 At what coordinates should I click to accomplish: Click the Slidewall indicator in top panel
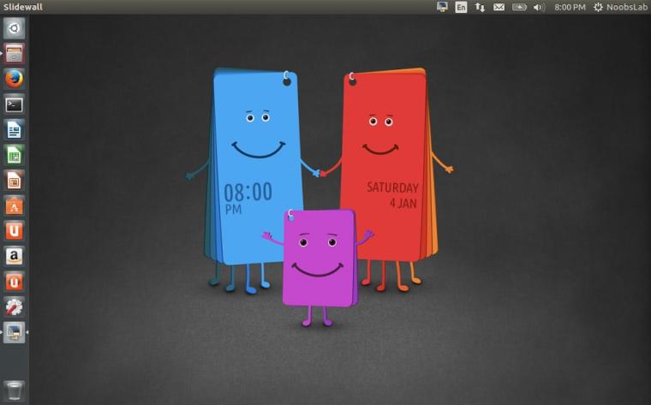coord(442,7)
